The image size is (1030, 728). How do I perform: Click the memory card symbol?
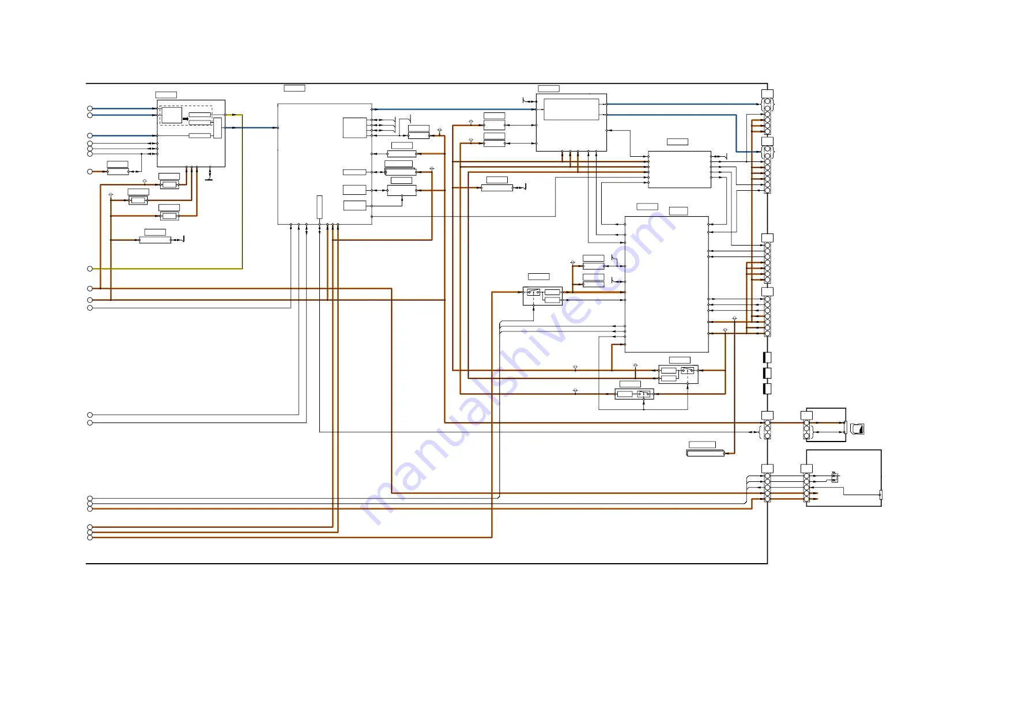(x=857, y=429)
